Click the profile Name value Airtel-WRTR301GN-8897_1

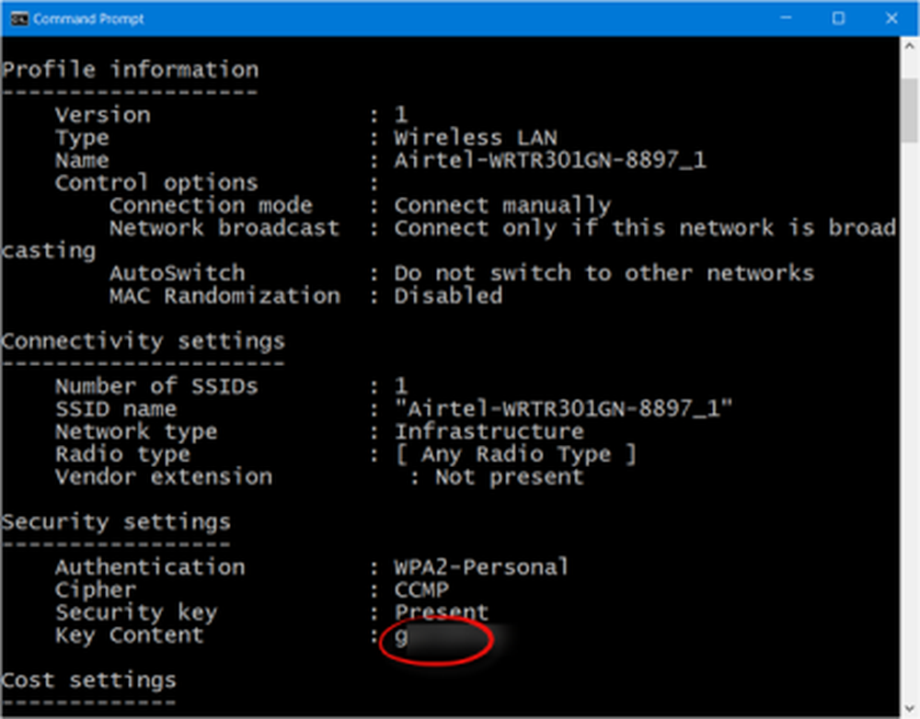550,161
